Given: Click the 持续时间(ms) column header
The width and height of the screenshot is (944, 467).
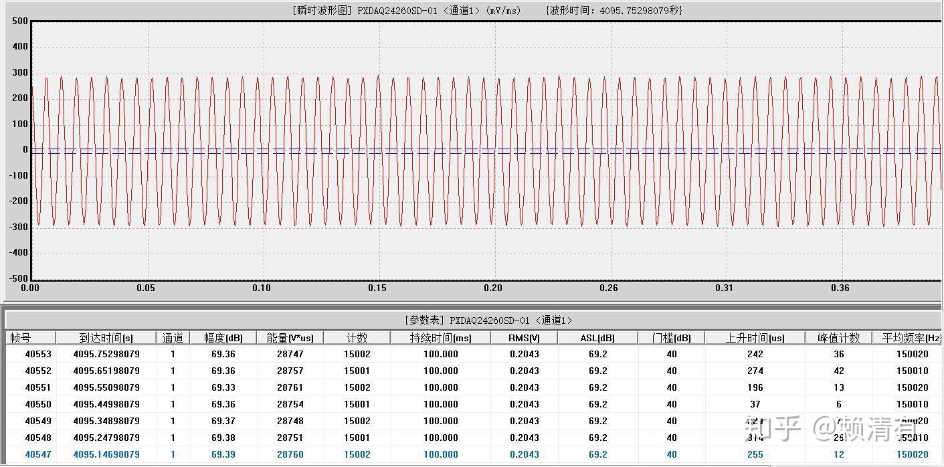Looking at the screenshot, I should (x=441, y=338).
